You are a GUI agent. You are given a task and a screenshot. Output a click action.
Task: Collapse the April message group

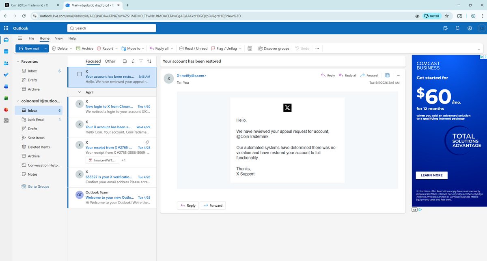pyautogui.click(x=80, y=92)
